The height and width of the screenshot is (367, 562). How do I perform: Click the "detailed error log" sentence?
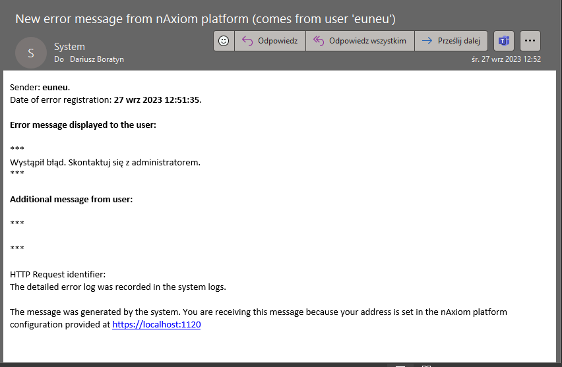118,287
